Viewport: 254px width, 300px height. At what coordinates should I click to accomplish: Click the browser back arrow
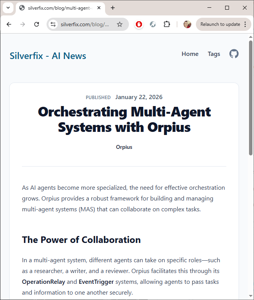coord(9,24)
